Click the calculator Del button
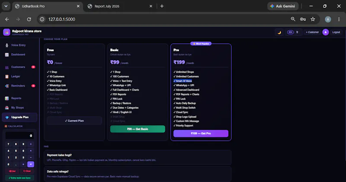The width and height of the screenshot is (346, 182). (12, 171)
